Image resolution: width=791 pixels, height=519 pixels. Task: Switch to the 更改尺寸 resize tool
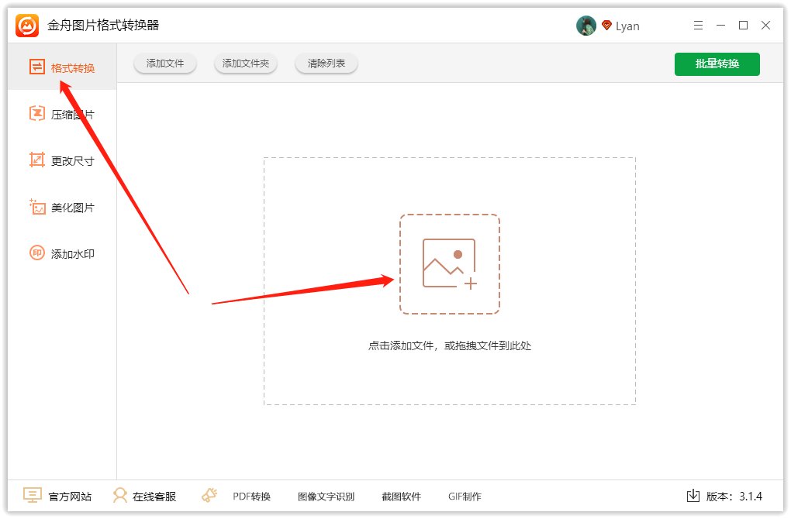(62, 160)
